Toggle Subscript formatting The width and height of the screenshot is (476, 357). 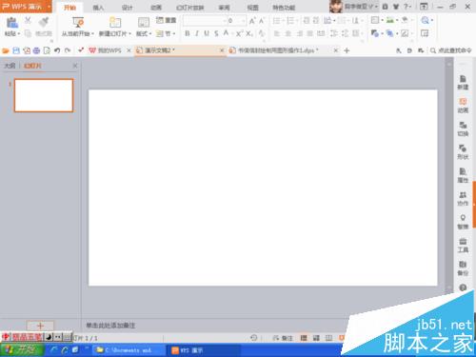coord(249,33)
